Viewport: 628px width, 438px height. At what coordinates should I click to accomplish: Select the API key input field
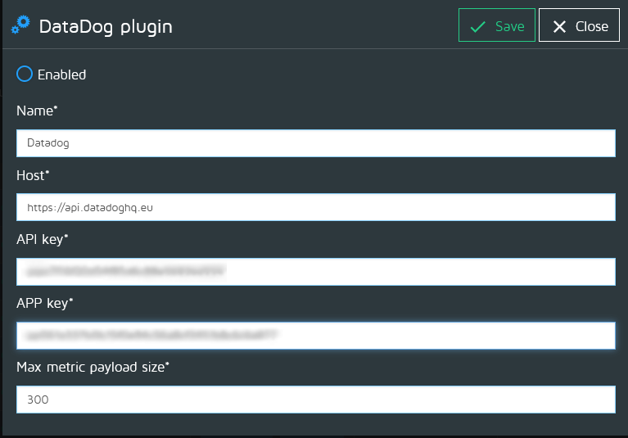(315, 271)
